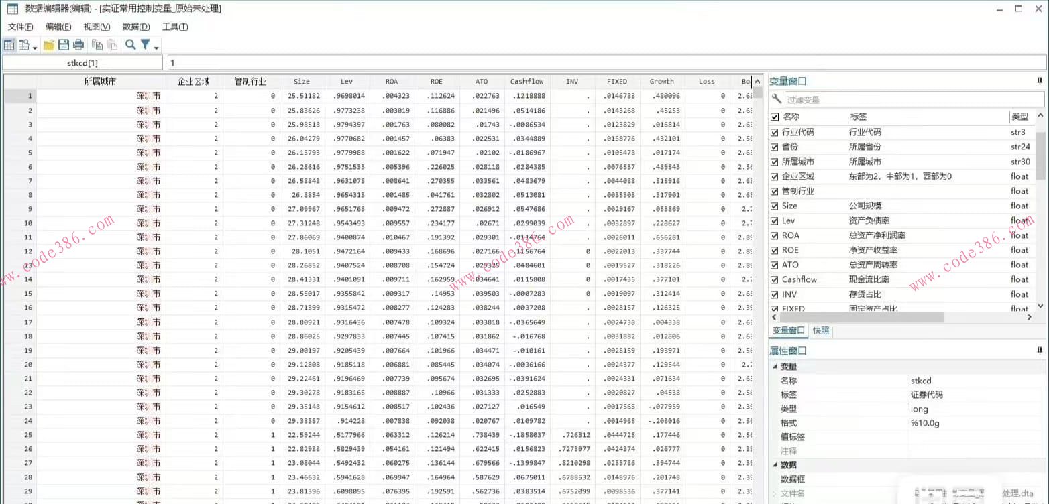The height and width of the screenshot is (504, 1049).
Task: Select row number 25 header
Action: (x=20, y=435)
